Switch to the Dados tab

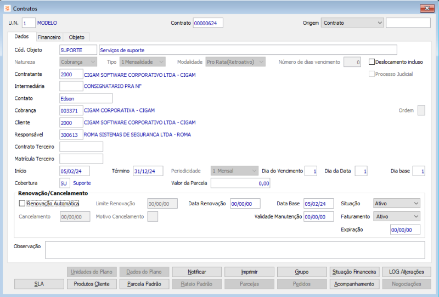click(x=21, y=36)
